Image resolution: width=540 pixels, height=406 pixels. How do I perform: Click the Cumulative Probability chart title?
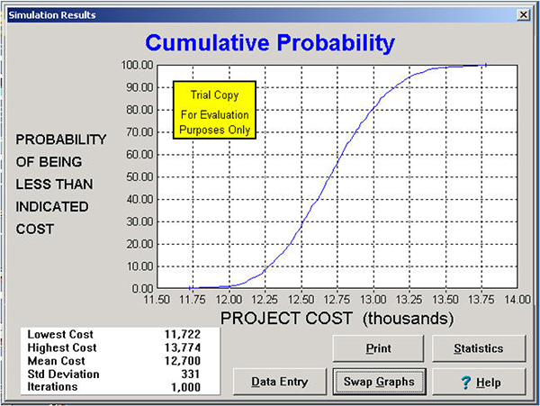pos(270,42)
